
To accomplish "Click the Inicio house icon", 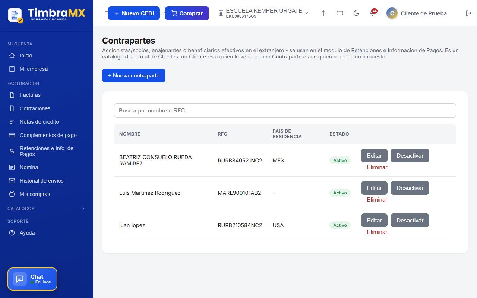I will (x=12, y=56).
